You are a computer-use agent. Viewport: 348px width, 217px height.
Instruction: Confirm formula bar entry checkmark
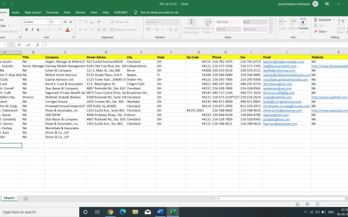click(x=29, y=45)
